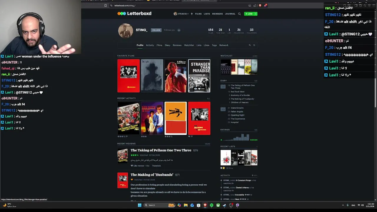Screen dimensions: 377x212
Task: Open the search magnifier in the Letterboxd header
Action: coord(239,14)
